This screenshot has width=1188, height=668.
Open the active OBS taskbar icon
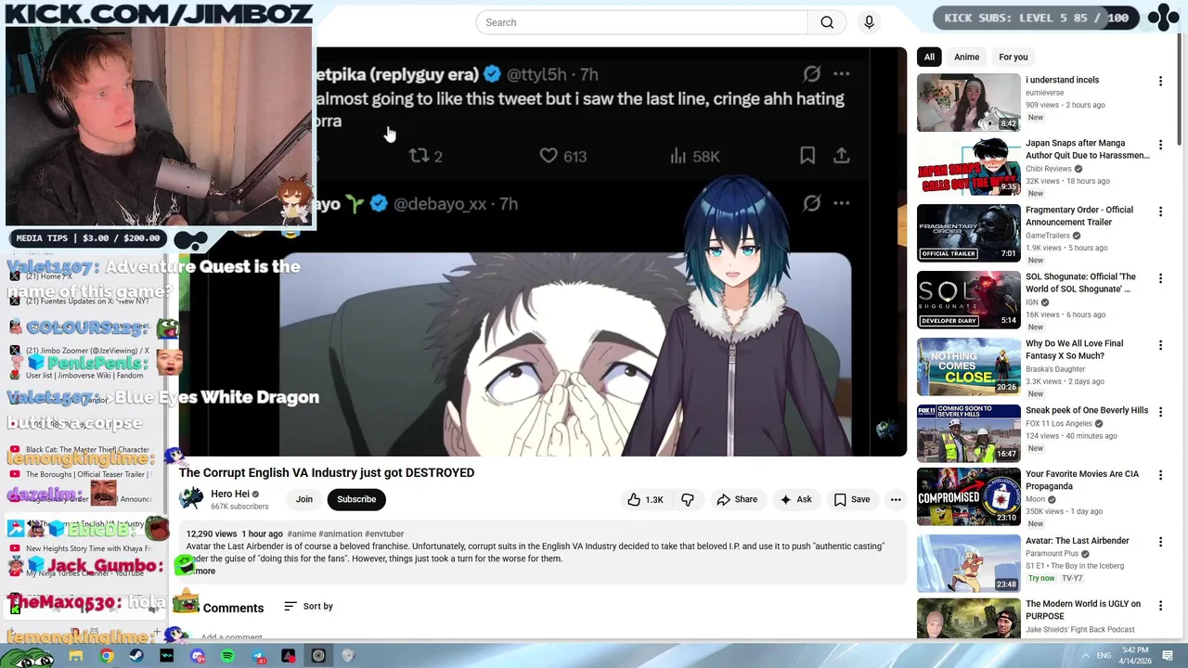pos(318,656)
